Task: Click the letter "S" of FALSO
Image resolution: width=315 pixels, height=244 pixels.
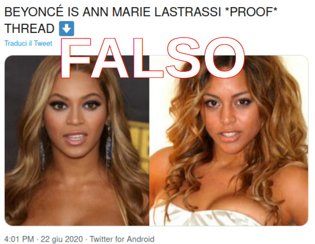Action: point(183,58)
